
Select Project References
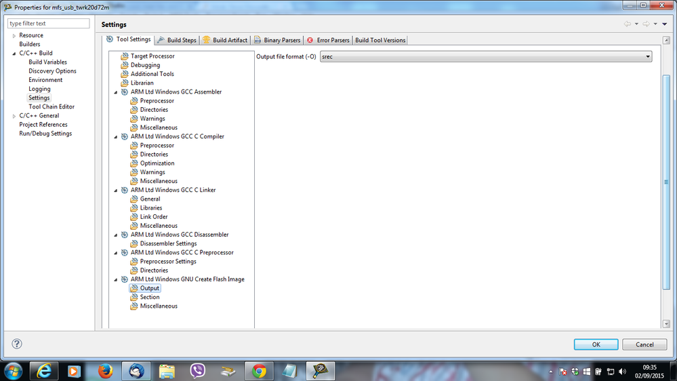point(43,125)
